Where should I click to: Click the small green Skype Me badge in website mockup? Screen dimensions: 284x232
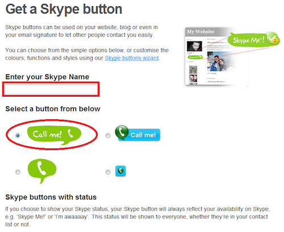195,57
